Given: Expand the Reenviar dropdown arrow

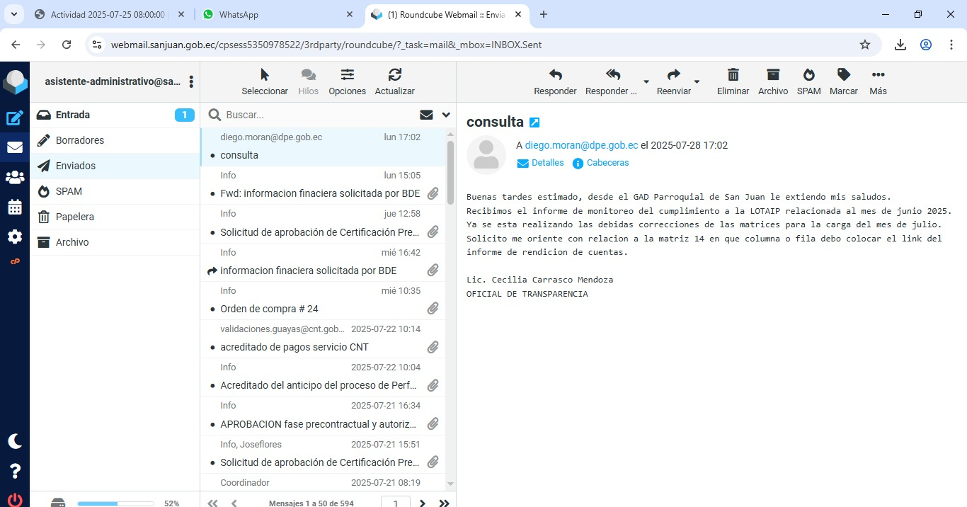Looking at the screenshot, I should 697,82.
